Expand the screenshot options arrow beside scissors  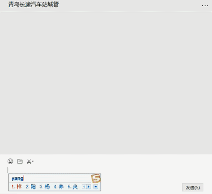[x=33, y=162]
